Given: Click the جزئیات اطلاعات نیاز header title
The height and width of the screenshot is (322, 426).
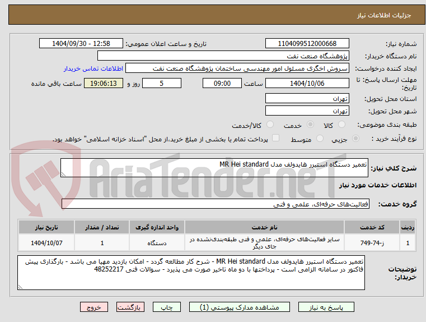Looking at the screenshot, I should tap(384, 15).
